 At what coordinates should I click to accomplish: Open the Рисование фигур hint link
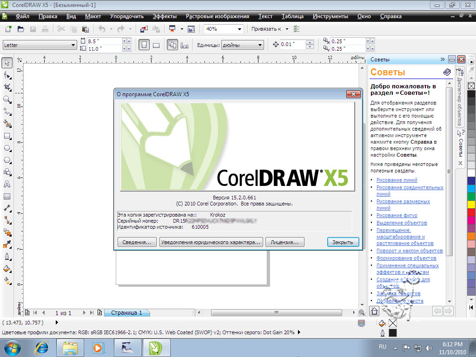(x=397, y=215)
